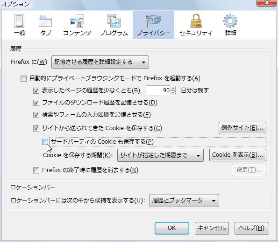
Task: Switch to the プログラム applications icon panel
Action: (x=114, y=25)
